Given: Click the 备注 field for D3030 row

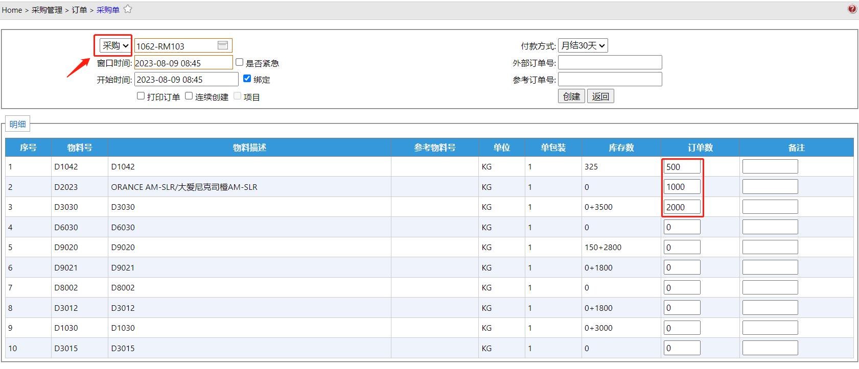Looking at the screenshot, I should (x=770, y=207).
